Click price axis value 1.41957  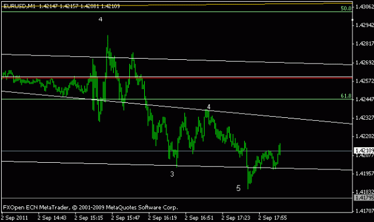click(x=364, y=174)
